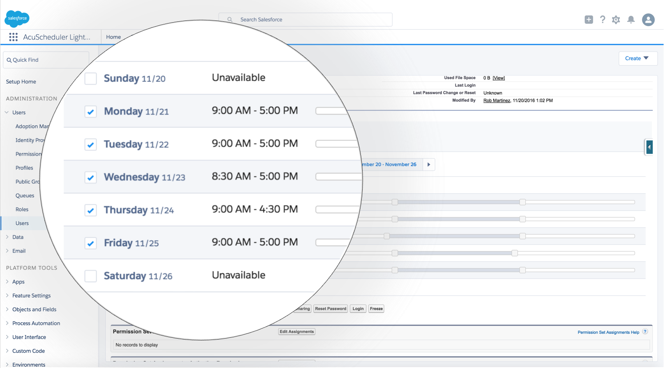
Task: Click the 9:00 AM - 4:30 PM time range
Action: coord(255,209)
